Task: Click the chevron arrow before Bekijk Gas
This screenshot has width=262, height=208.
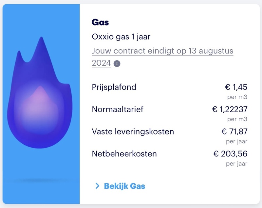Action: 97,186
